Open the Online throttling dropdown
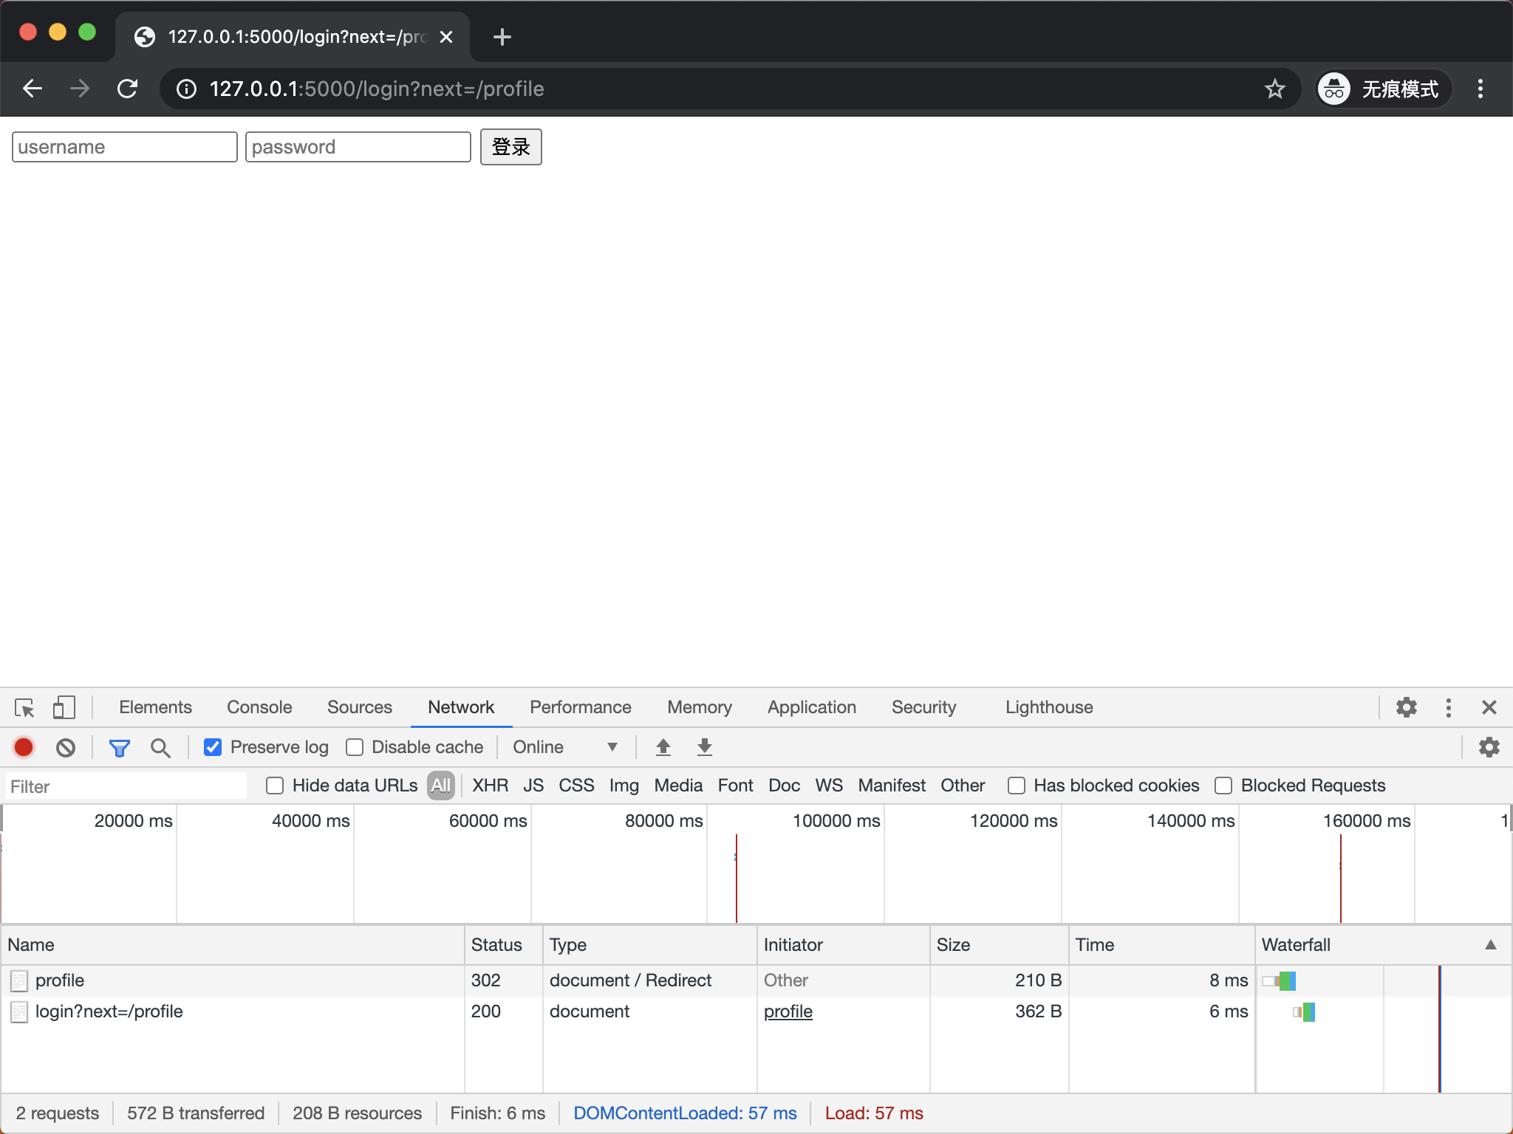The width and height of the screenshot is (1513, 1134). pos(564,747)
